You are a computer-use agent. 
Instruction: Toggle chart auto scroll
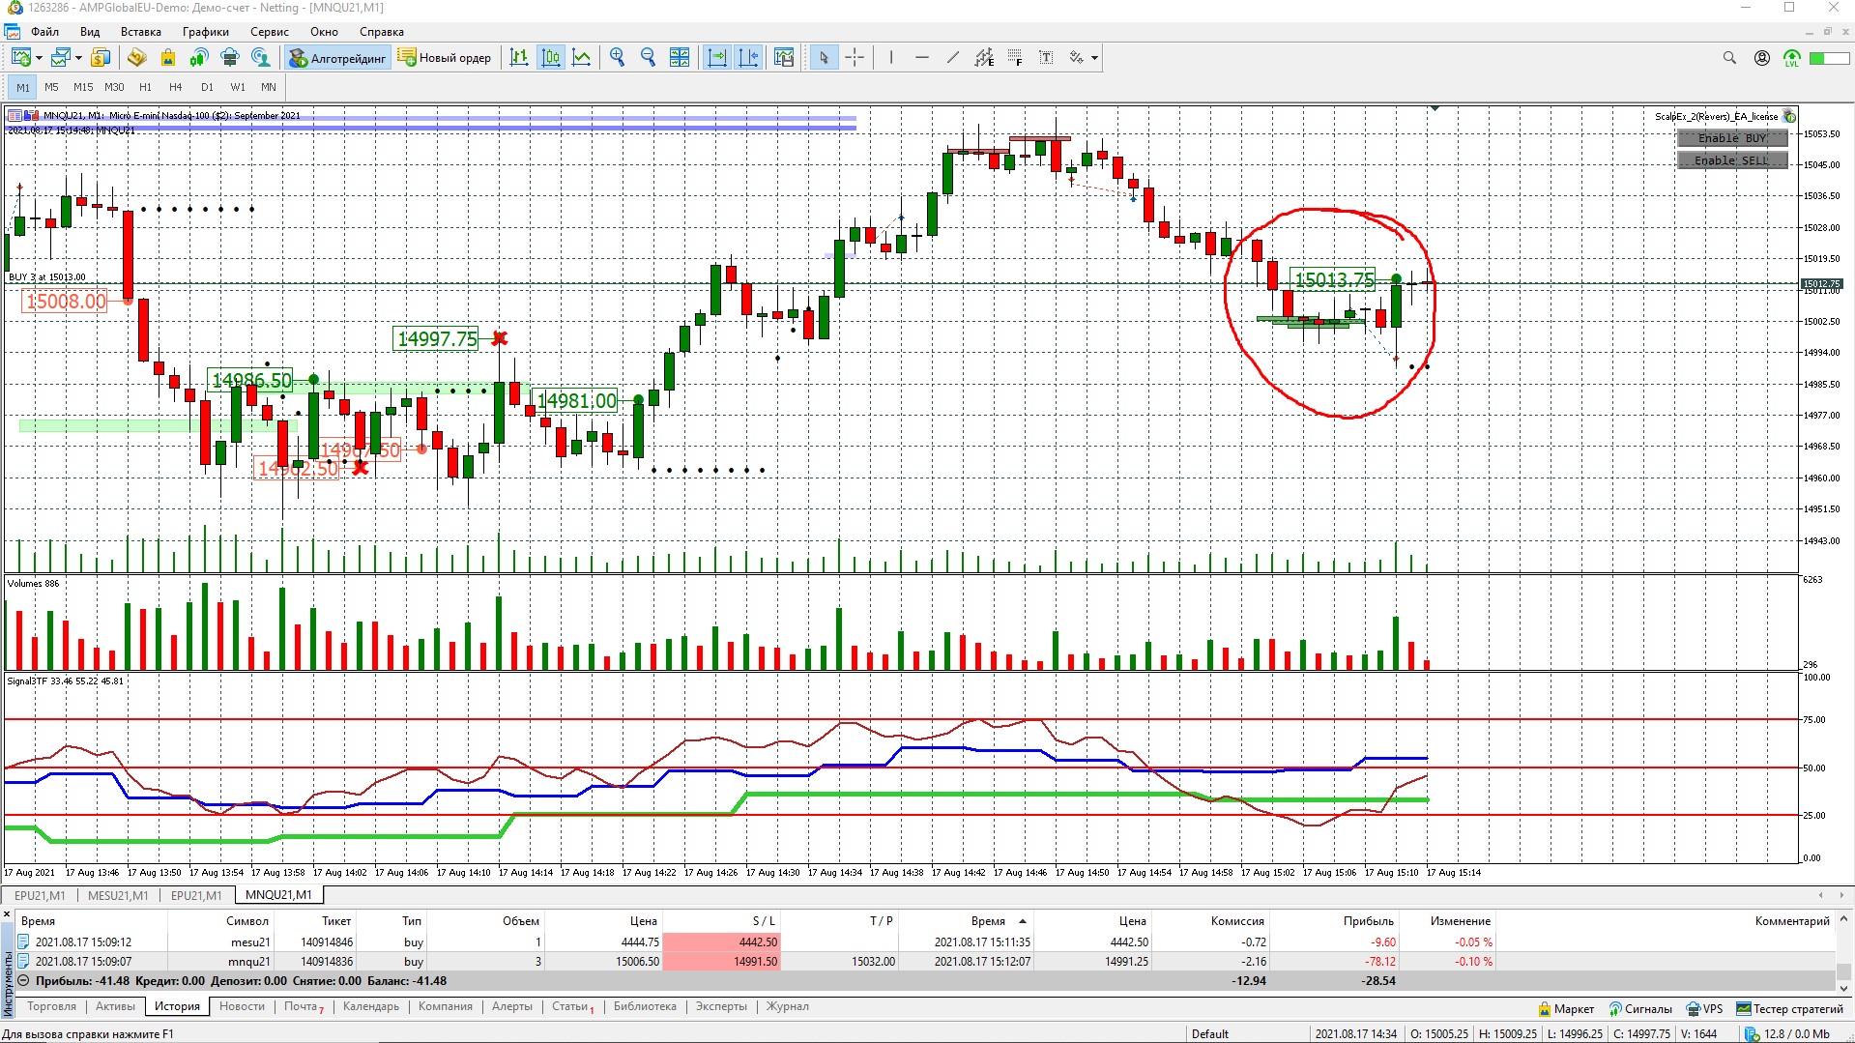[717, 58]
